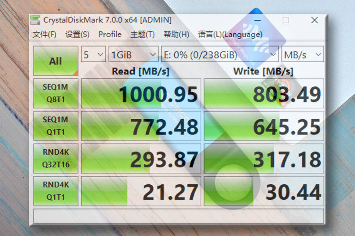Click the RND4K Q1T1 write value 30.44
This screenshot has height=236, width=355.
(264, 191)
